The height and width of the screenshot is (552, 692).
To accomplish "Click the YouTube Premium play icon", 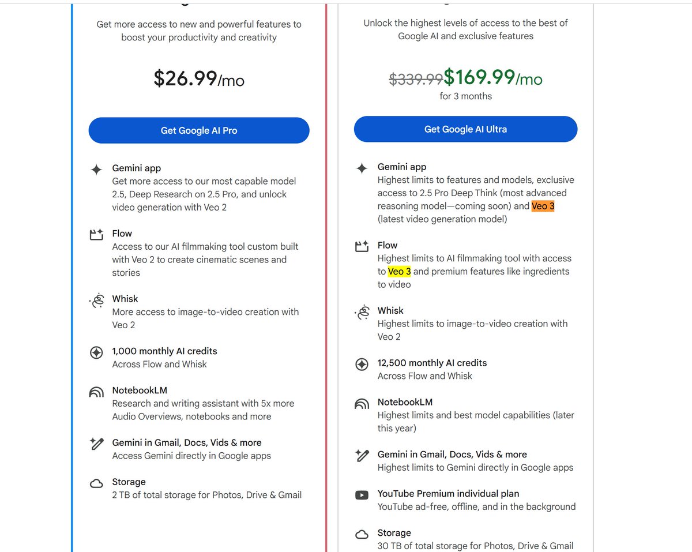I will pyautogui.click(x=362, y=495).
